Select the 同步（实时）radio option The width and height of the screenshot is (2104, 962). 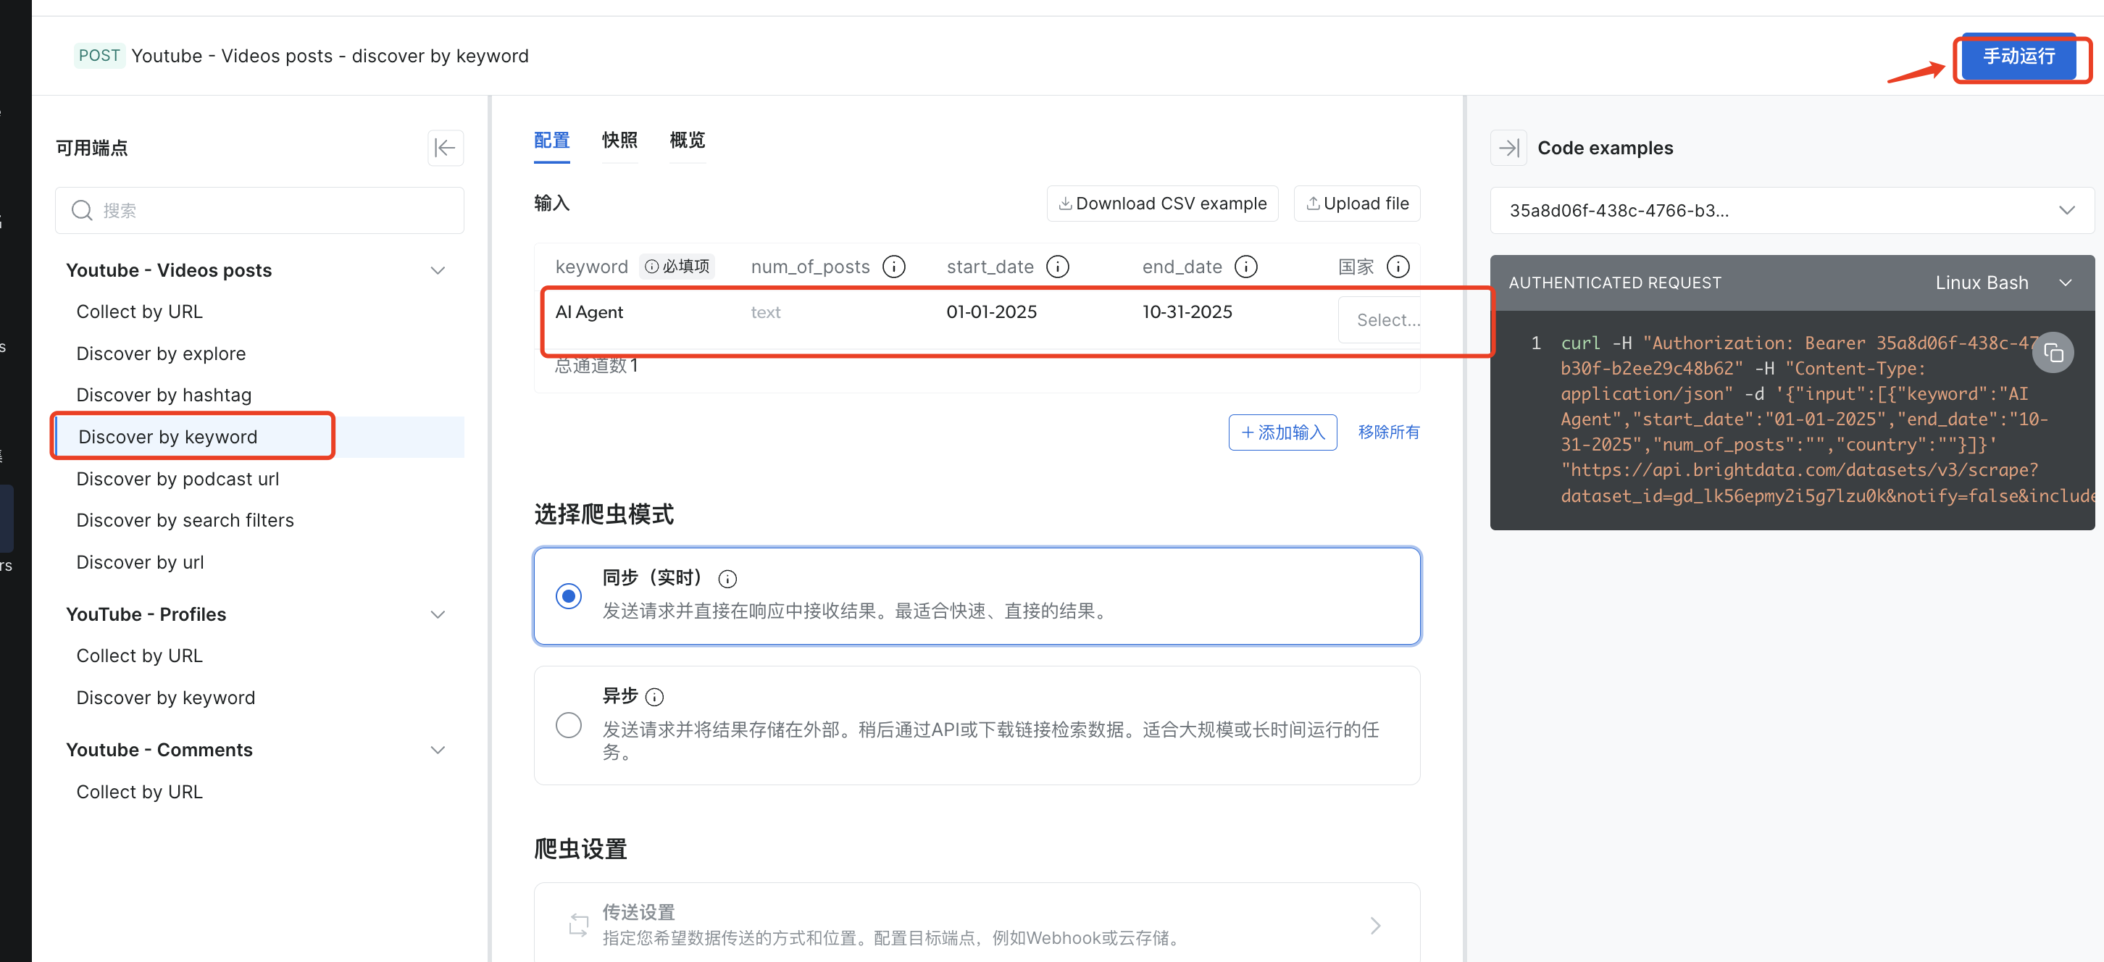569,595
